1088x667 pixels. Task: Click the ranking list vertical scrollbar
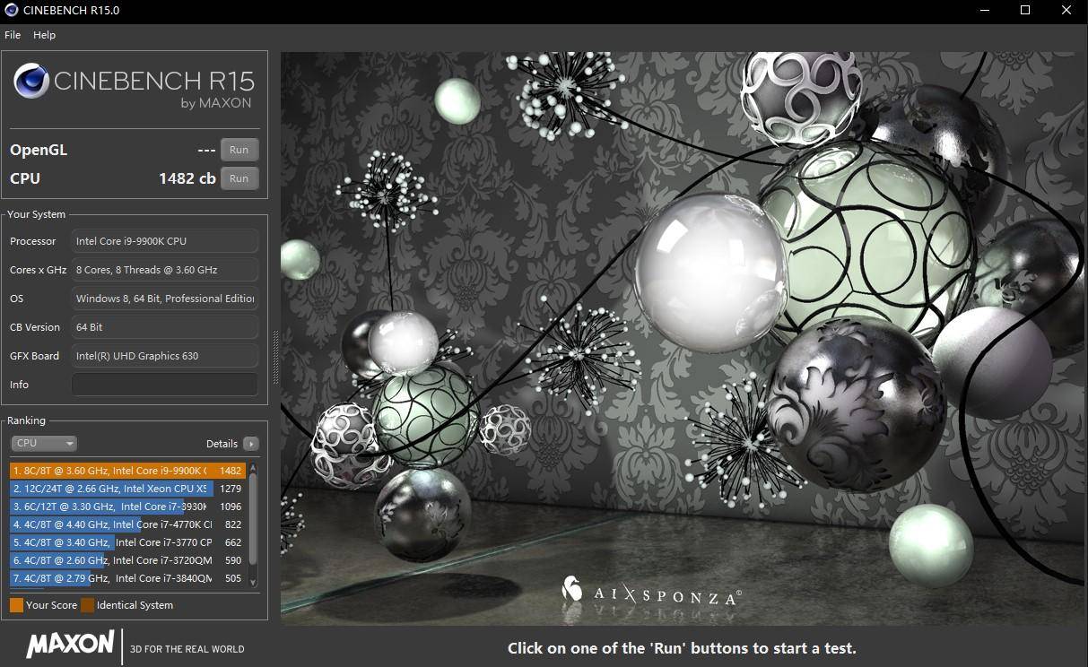tap(253, 520)
